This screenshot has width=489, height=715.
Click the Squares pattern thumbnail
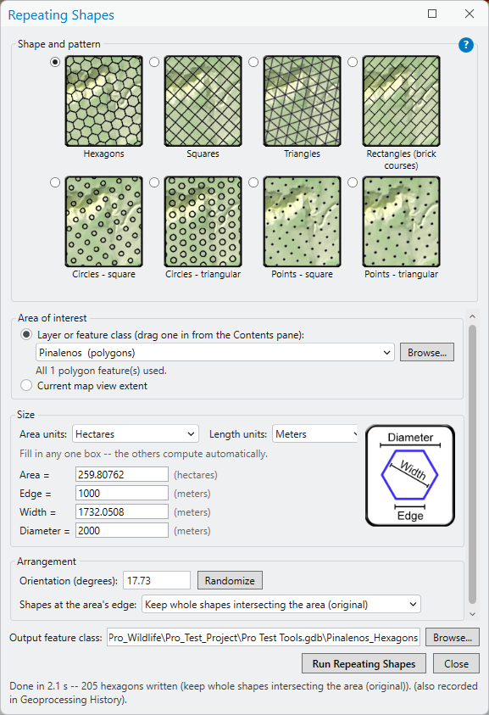[x=203, y=101]
